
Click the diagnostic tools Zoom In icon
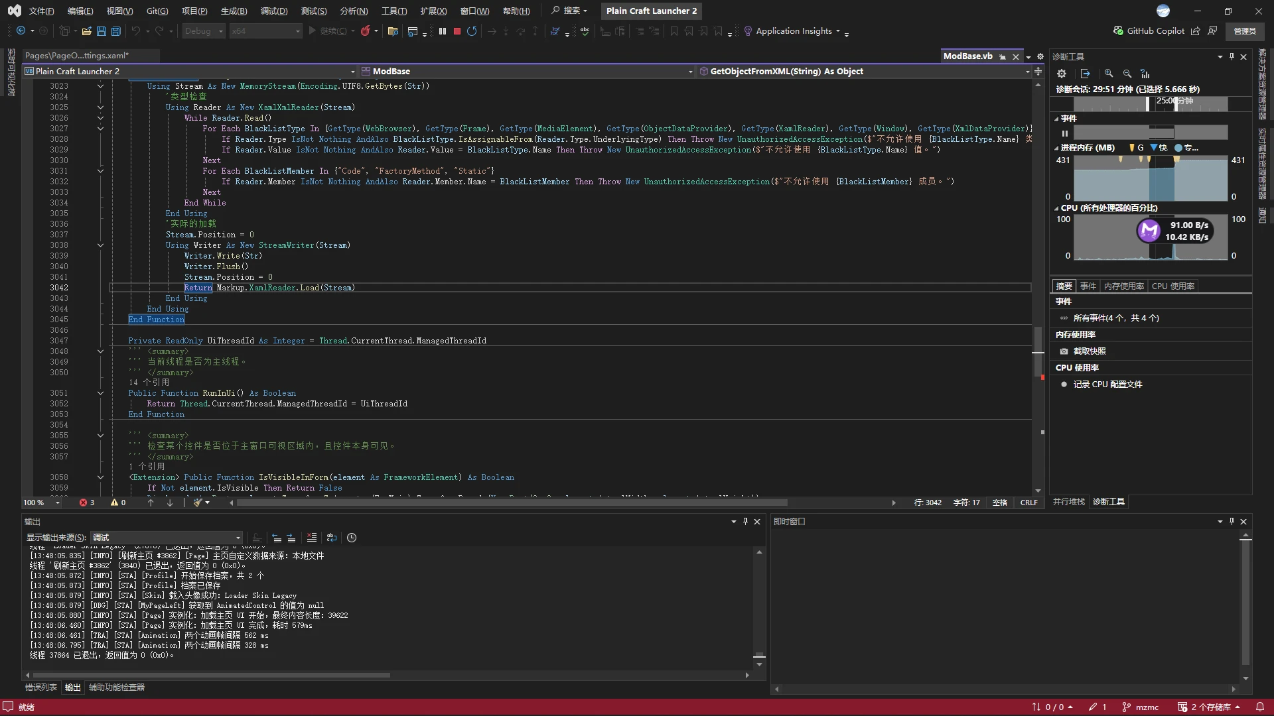(1109, 74)
